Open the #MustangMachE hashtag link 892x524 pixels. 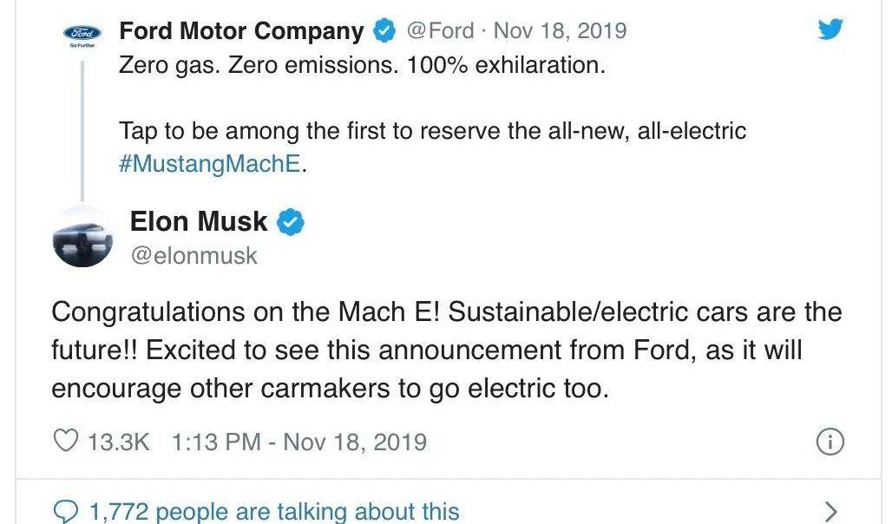pos(209,164)
